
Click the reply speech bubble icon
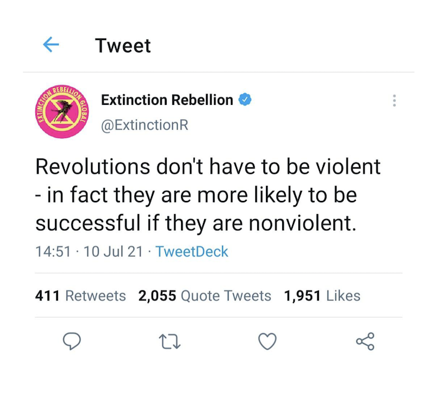click(x=72, y=341)
